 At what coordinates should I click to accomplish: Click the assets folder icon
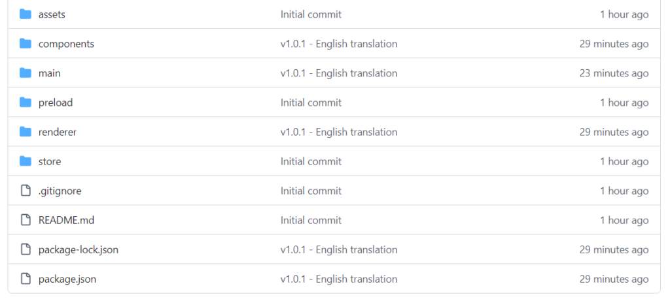26,14
